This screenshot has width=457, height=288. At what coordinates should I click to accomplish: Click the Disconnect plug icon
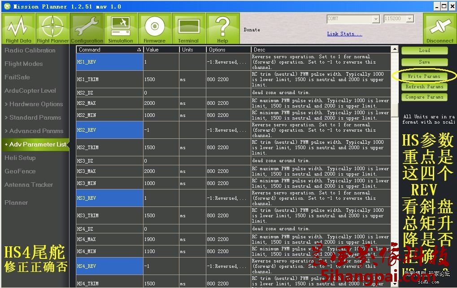[x=440, y=28]
